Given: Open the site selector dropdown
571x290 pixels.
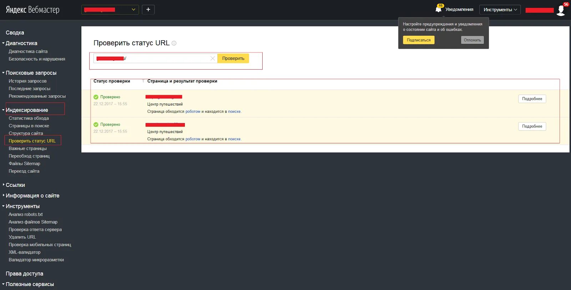Looking at the screenshot, I should [110, 10].
